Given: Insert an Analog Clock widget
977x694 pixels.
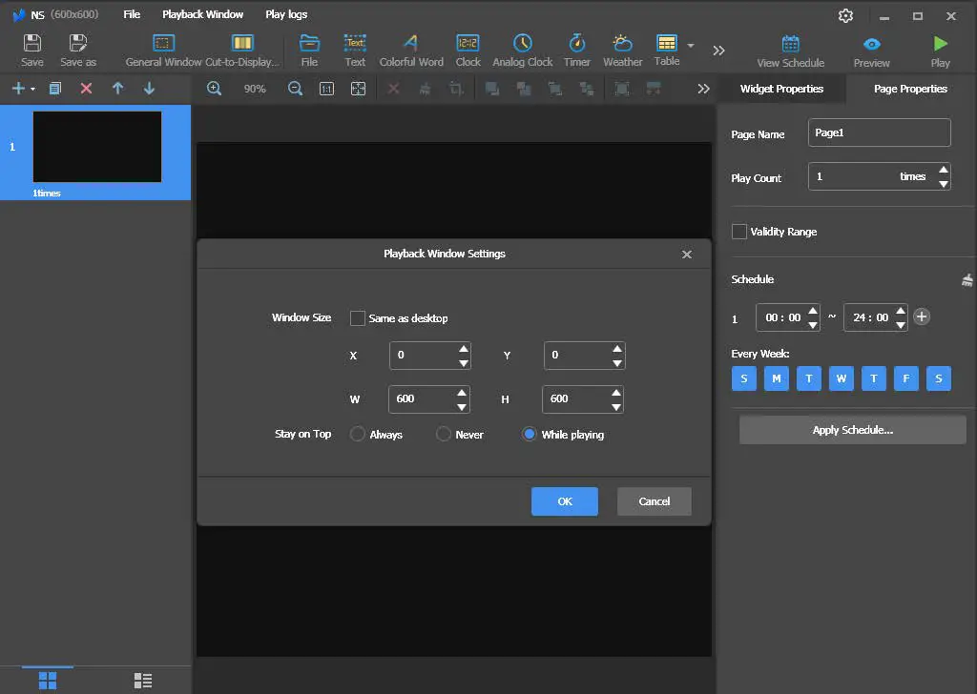Looking at the screenshot, I should 522,50.
